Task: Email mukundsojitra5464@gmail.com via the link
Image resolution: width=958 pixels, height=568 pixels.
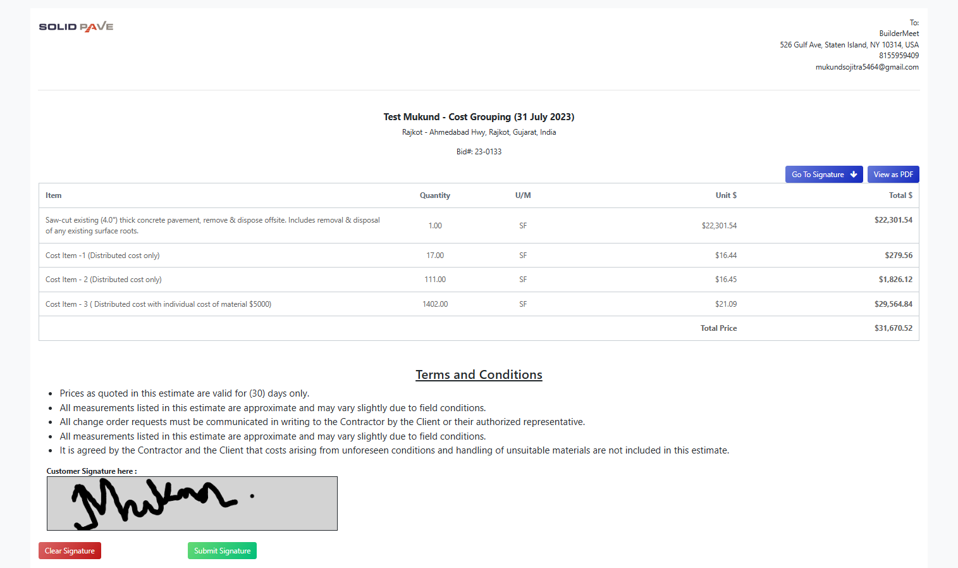Action: point(867,66)
